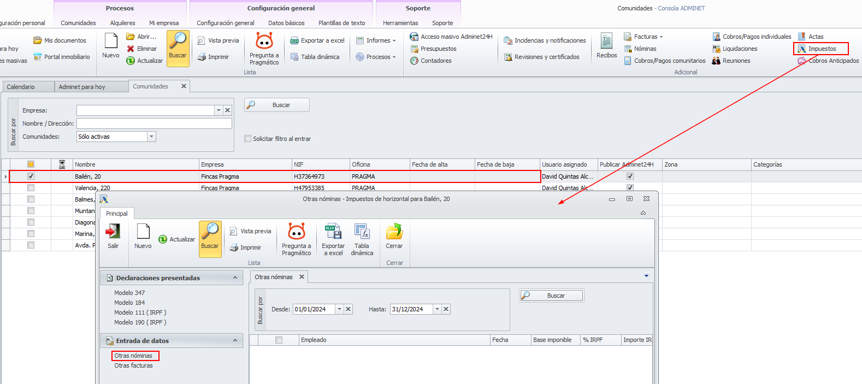Open Cobros/Pagos individuales
The width and height of the screenshot is (862, 384).
coord(752,37)
